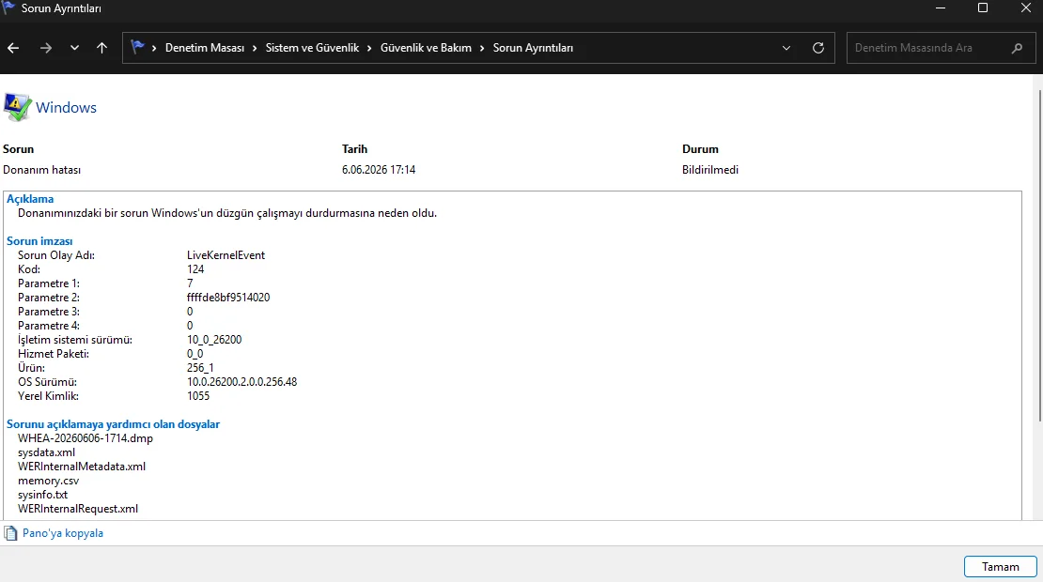Click the Windows heading text
This screenshot has width=1043, height=582.
click(66, 108)
